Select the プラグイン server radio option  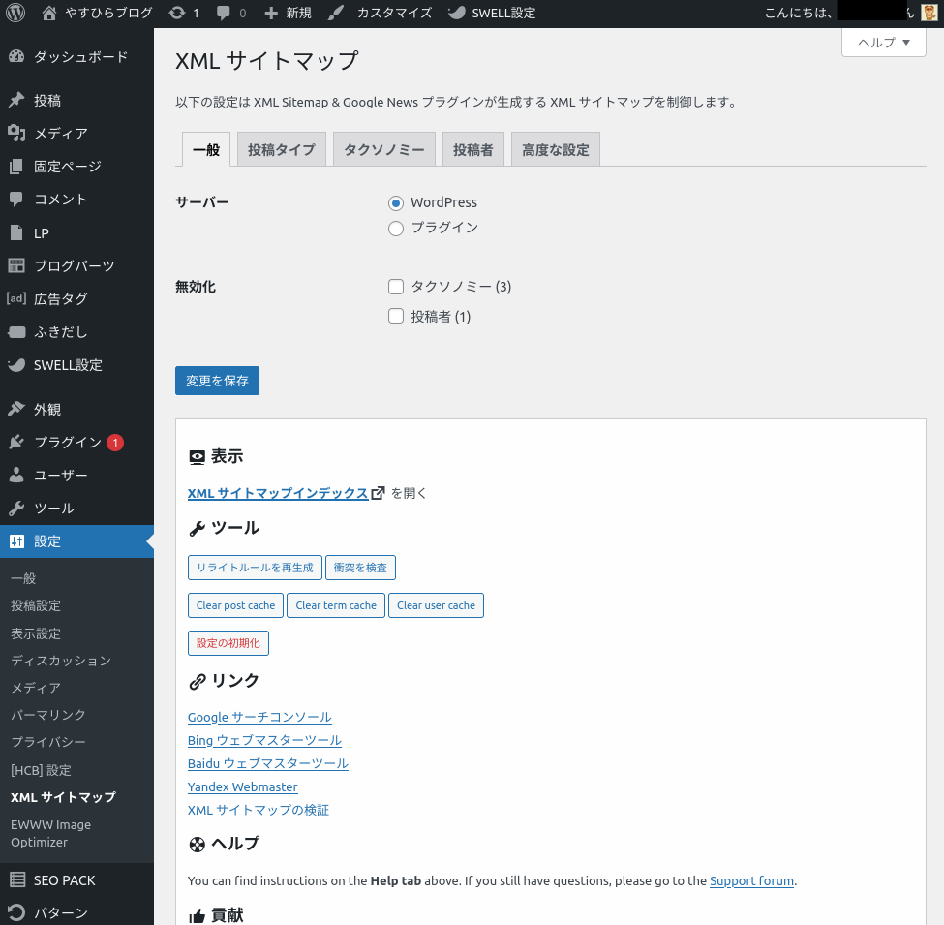tap(395, 229)
